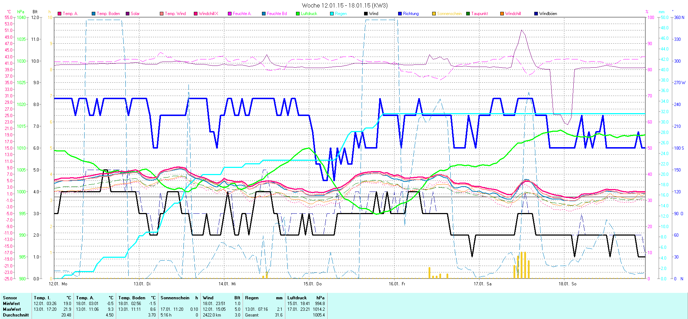Click the magenta Feuchte A. legend marker
This screenshot has width=688, height=319.
point(230,14)
